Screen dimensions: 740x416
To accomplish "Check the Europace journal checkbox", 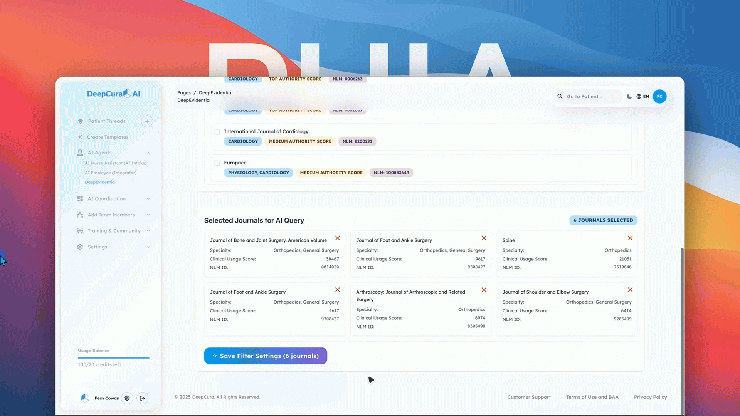I will coord(217,163).
